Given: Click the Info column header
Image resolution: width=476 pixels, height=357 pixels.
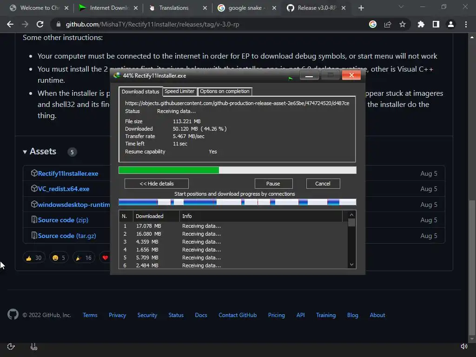Looking at the screenshot, I should 261,216.
